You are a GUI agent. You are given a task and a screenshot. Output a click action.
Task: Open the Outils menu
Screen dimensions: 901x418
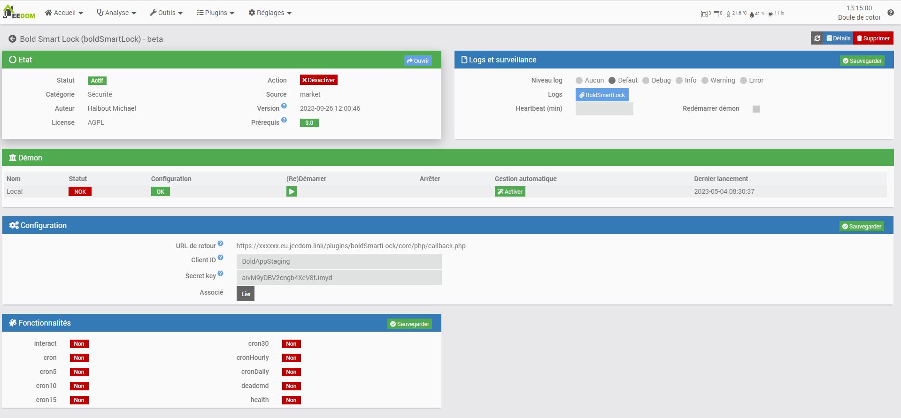[x=166, y=13]
